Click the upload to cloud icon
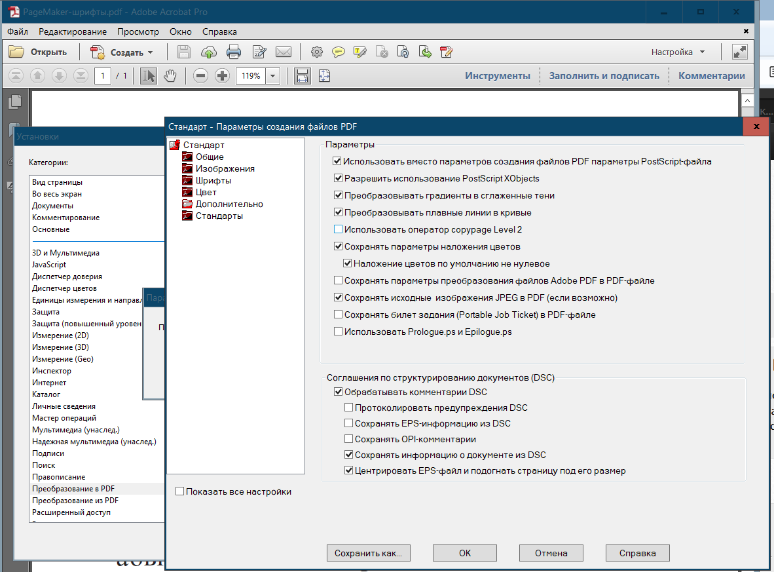 (209, 52)
